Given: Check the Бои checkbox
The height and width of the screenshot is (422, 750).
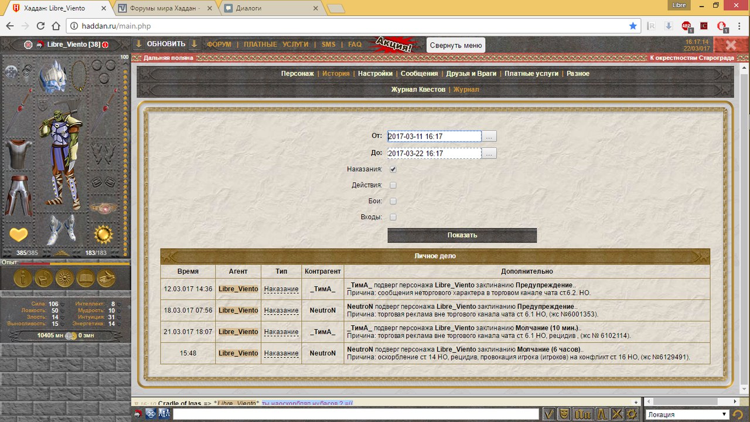Looking at the screenshot, I should [x=393, y=201].
